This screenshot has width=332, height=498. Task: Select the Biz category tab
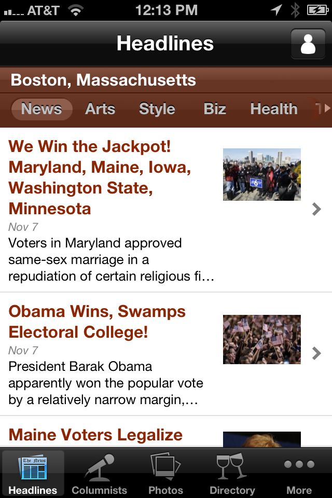click(215, 109)
